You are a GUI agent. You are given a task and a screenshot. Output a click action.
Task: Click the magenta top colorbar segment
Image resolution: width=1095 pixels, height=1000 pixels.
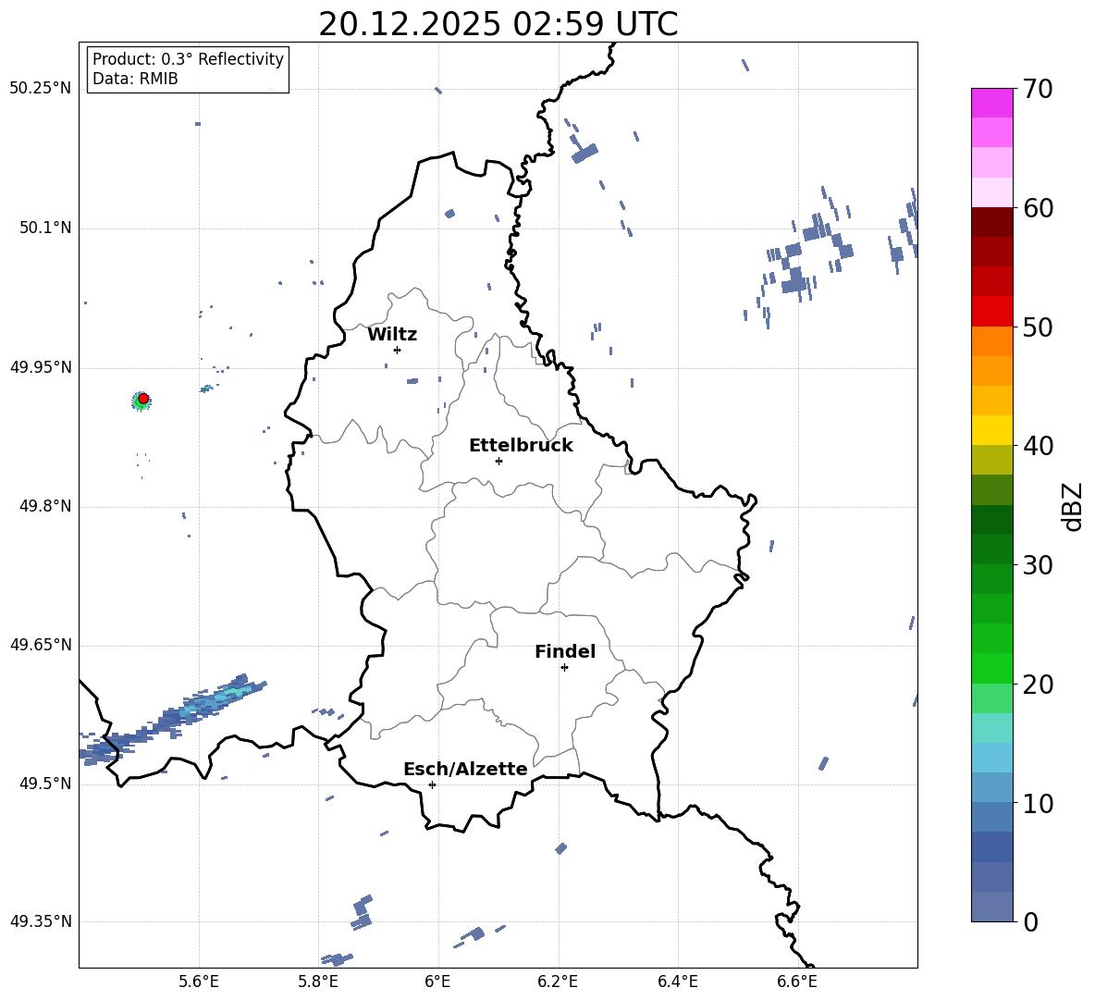[991, 103]
